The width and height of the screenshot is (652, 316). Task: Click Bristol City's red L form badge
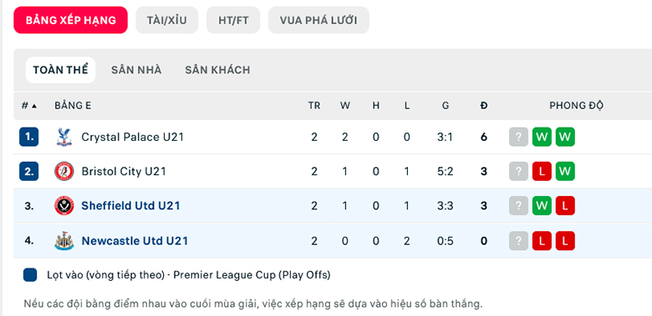click(542, 171)
